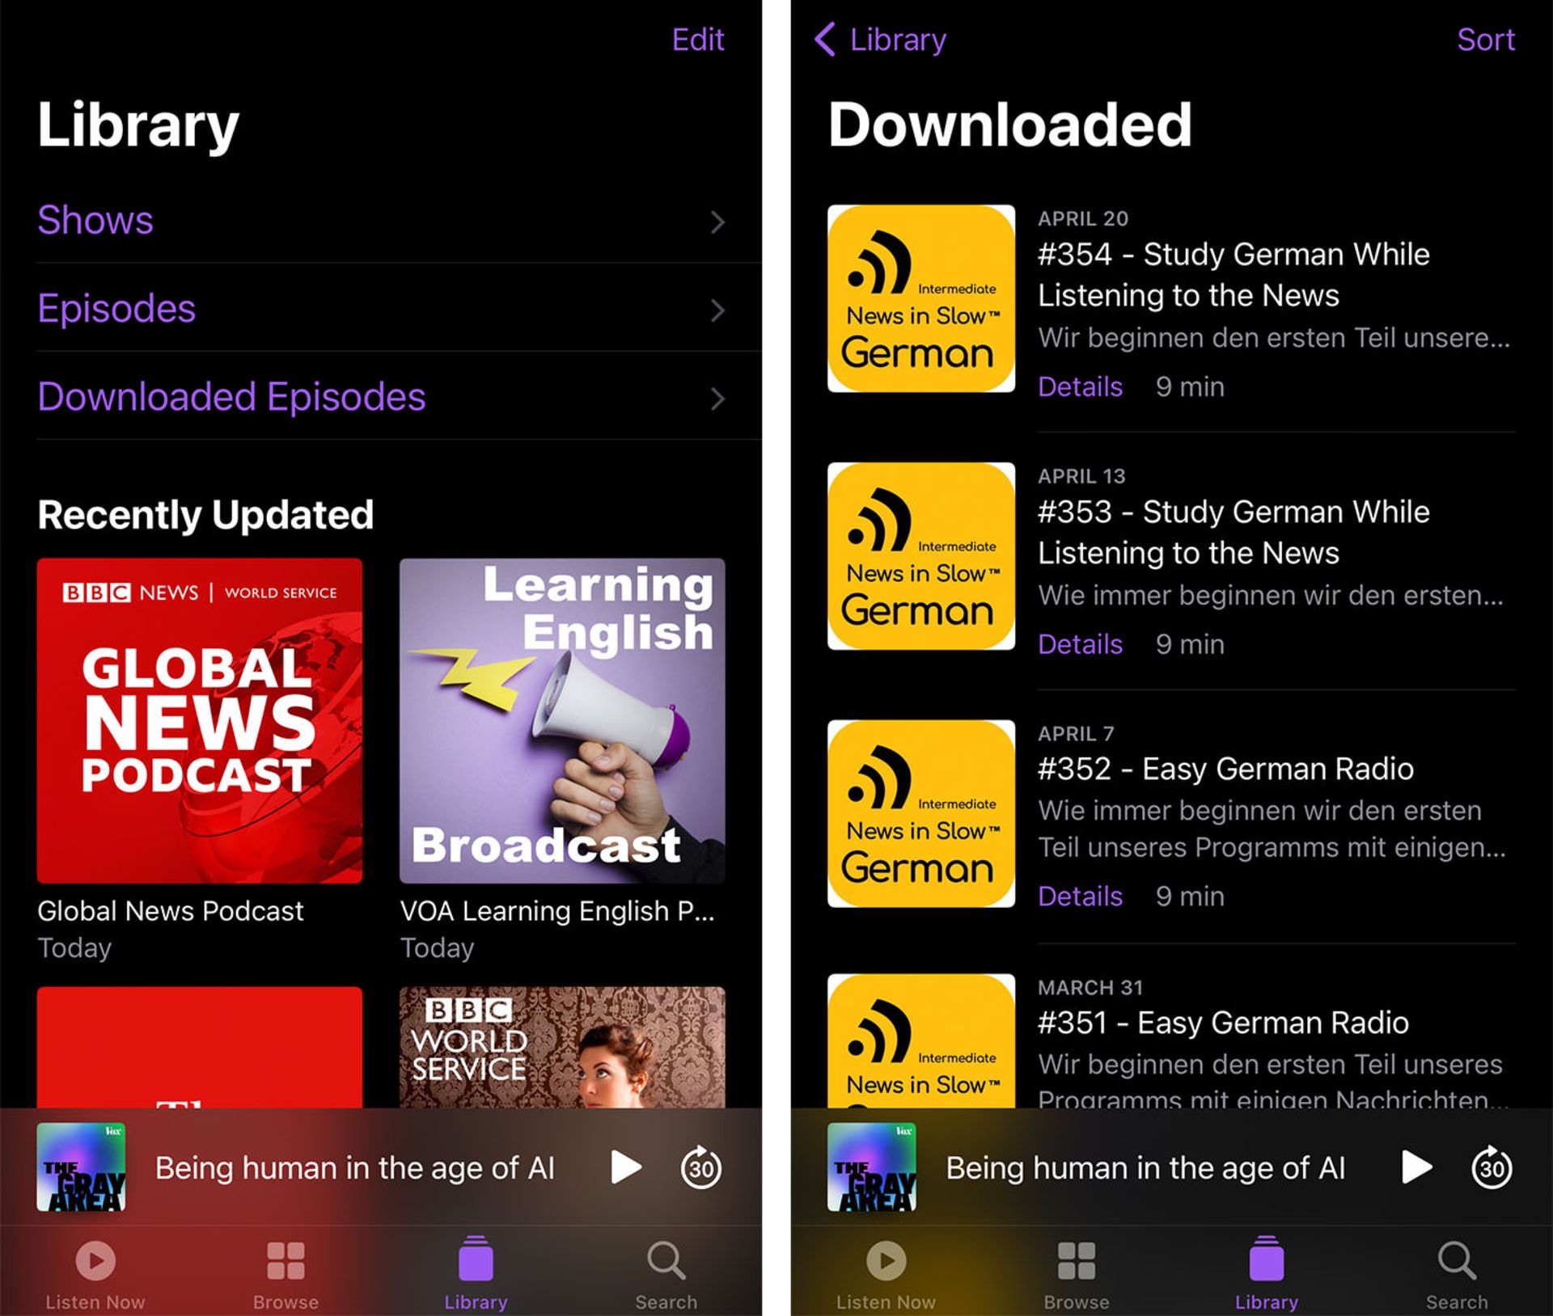Switch to Listen Now tab on Library screen
The width and height of the screenshot is (1553, 1316).
pyautogui.click(x=95, y=1276)
